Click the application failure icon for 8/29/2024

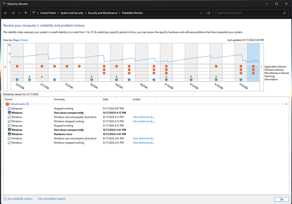pos(17,66)
